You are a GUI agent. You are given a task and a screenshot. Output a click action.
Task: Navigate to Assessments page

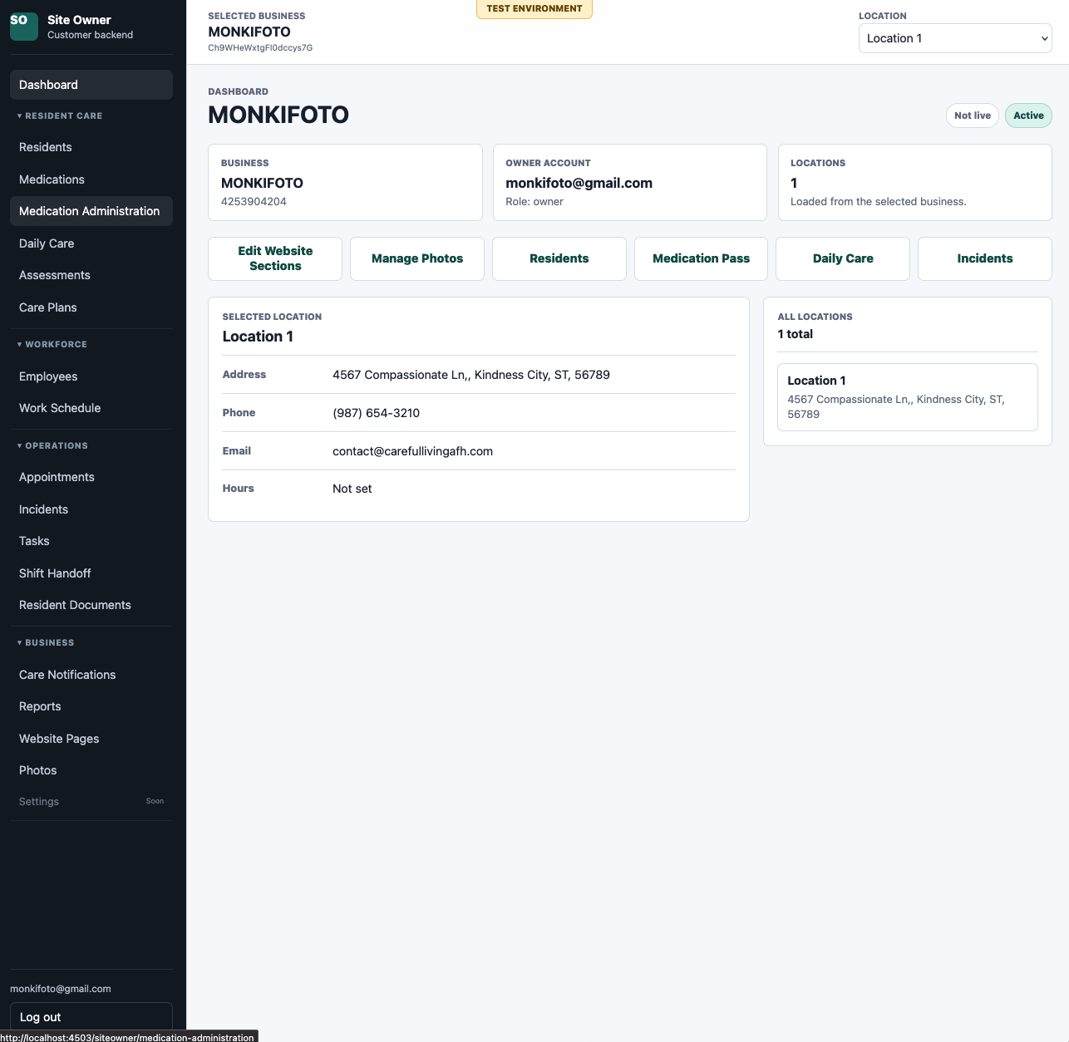click(x=91, y=275)
